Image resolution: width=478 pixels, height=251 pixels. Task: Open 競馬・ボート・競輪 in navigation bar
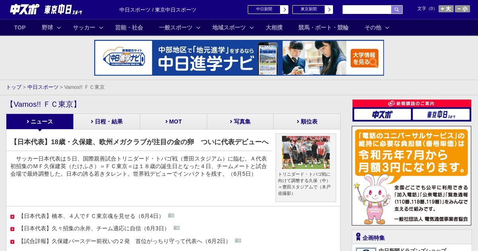pos(323,27)
